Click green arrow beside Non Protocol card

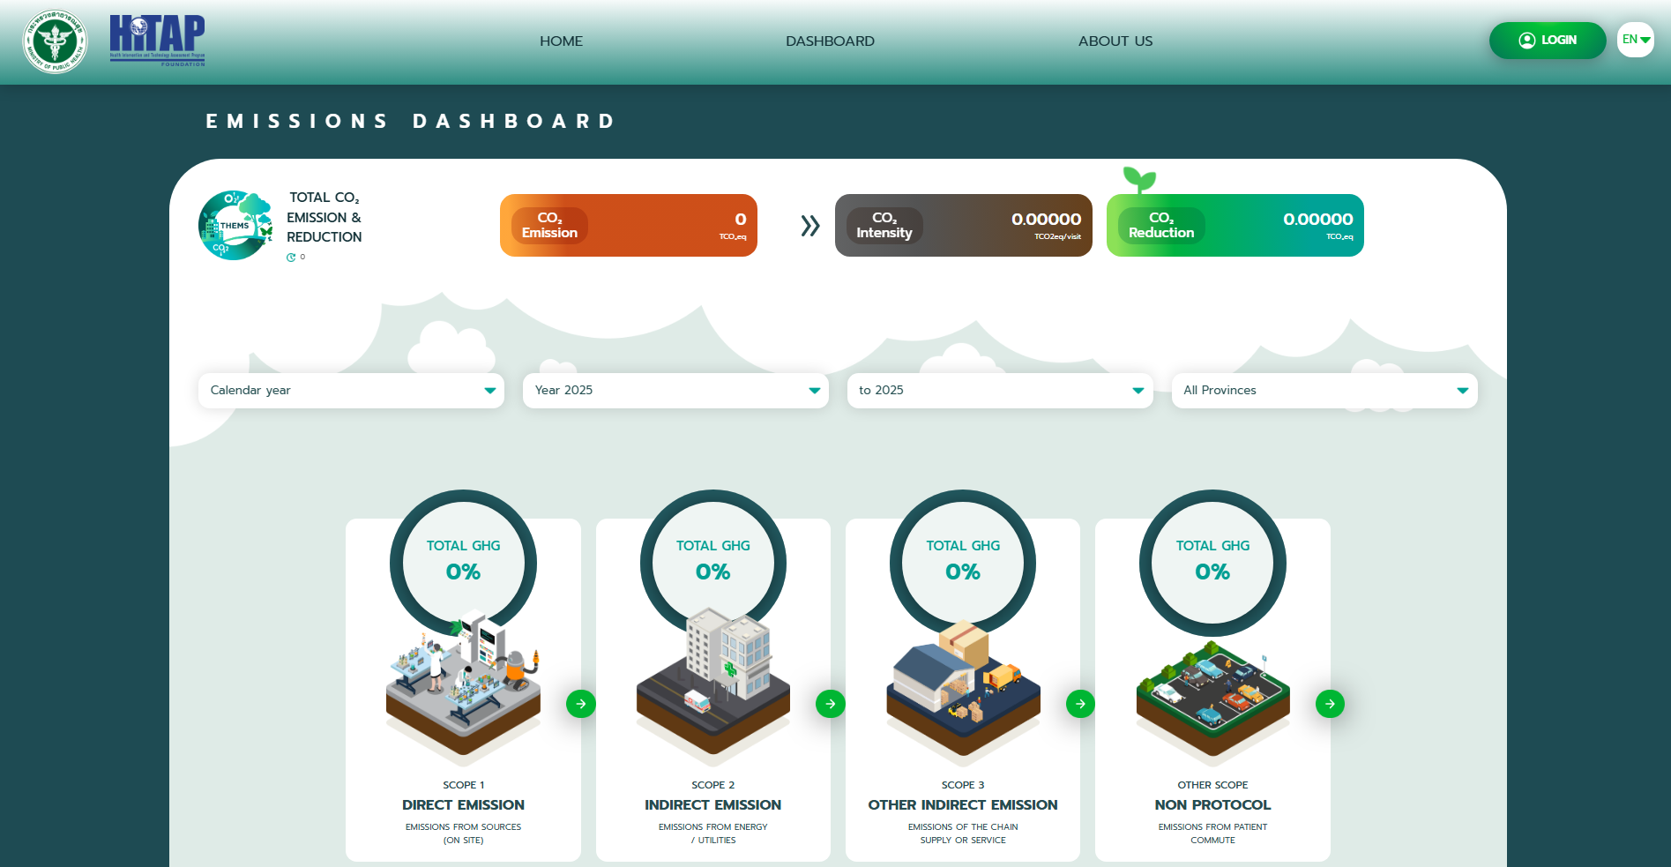coord(1330,704)
